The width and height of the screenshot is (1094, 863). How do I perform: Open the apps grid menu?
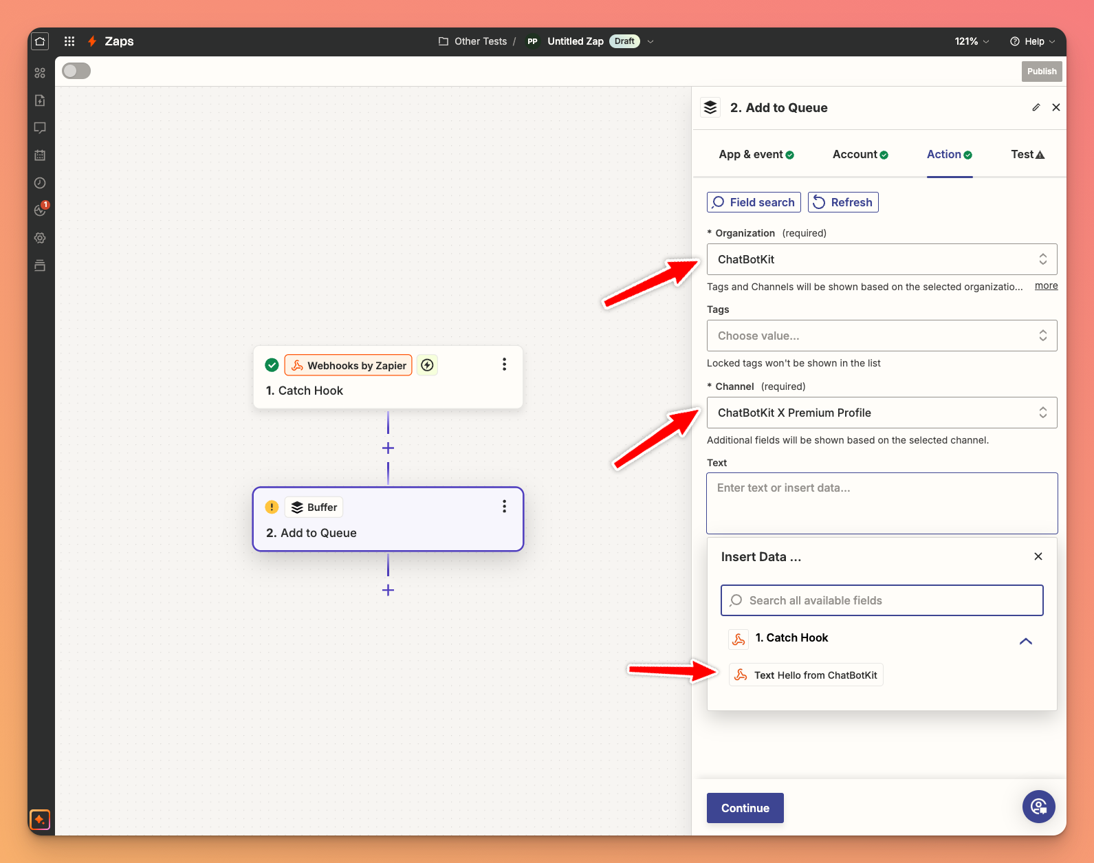(69, 41)
